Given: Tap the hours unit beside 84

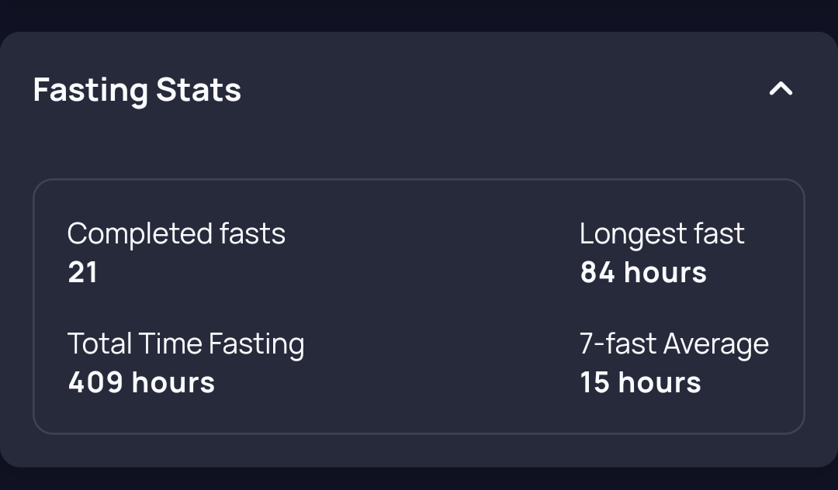Looking at the screenshot, I should (665, 273).
